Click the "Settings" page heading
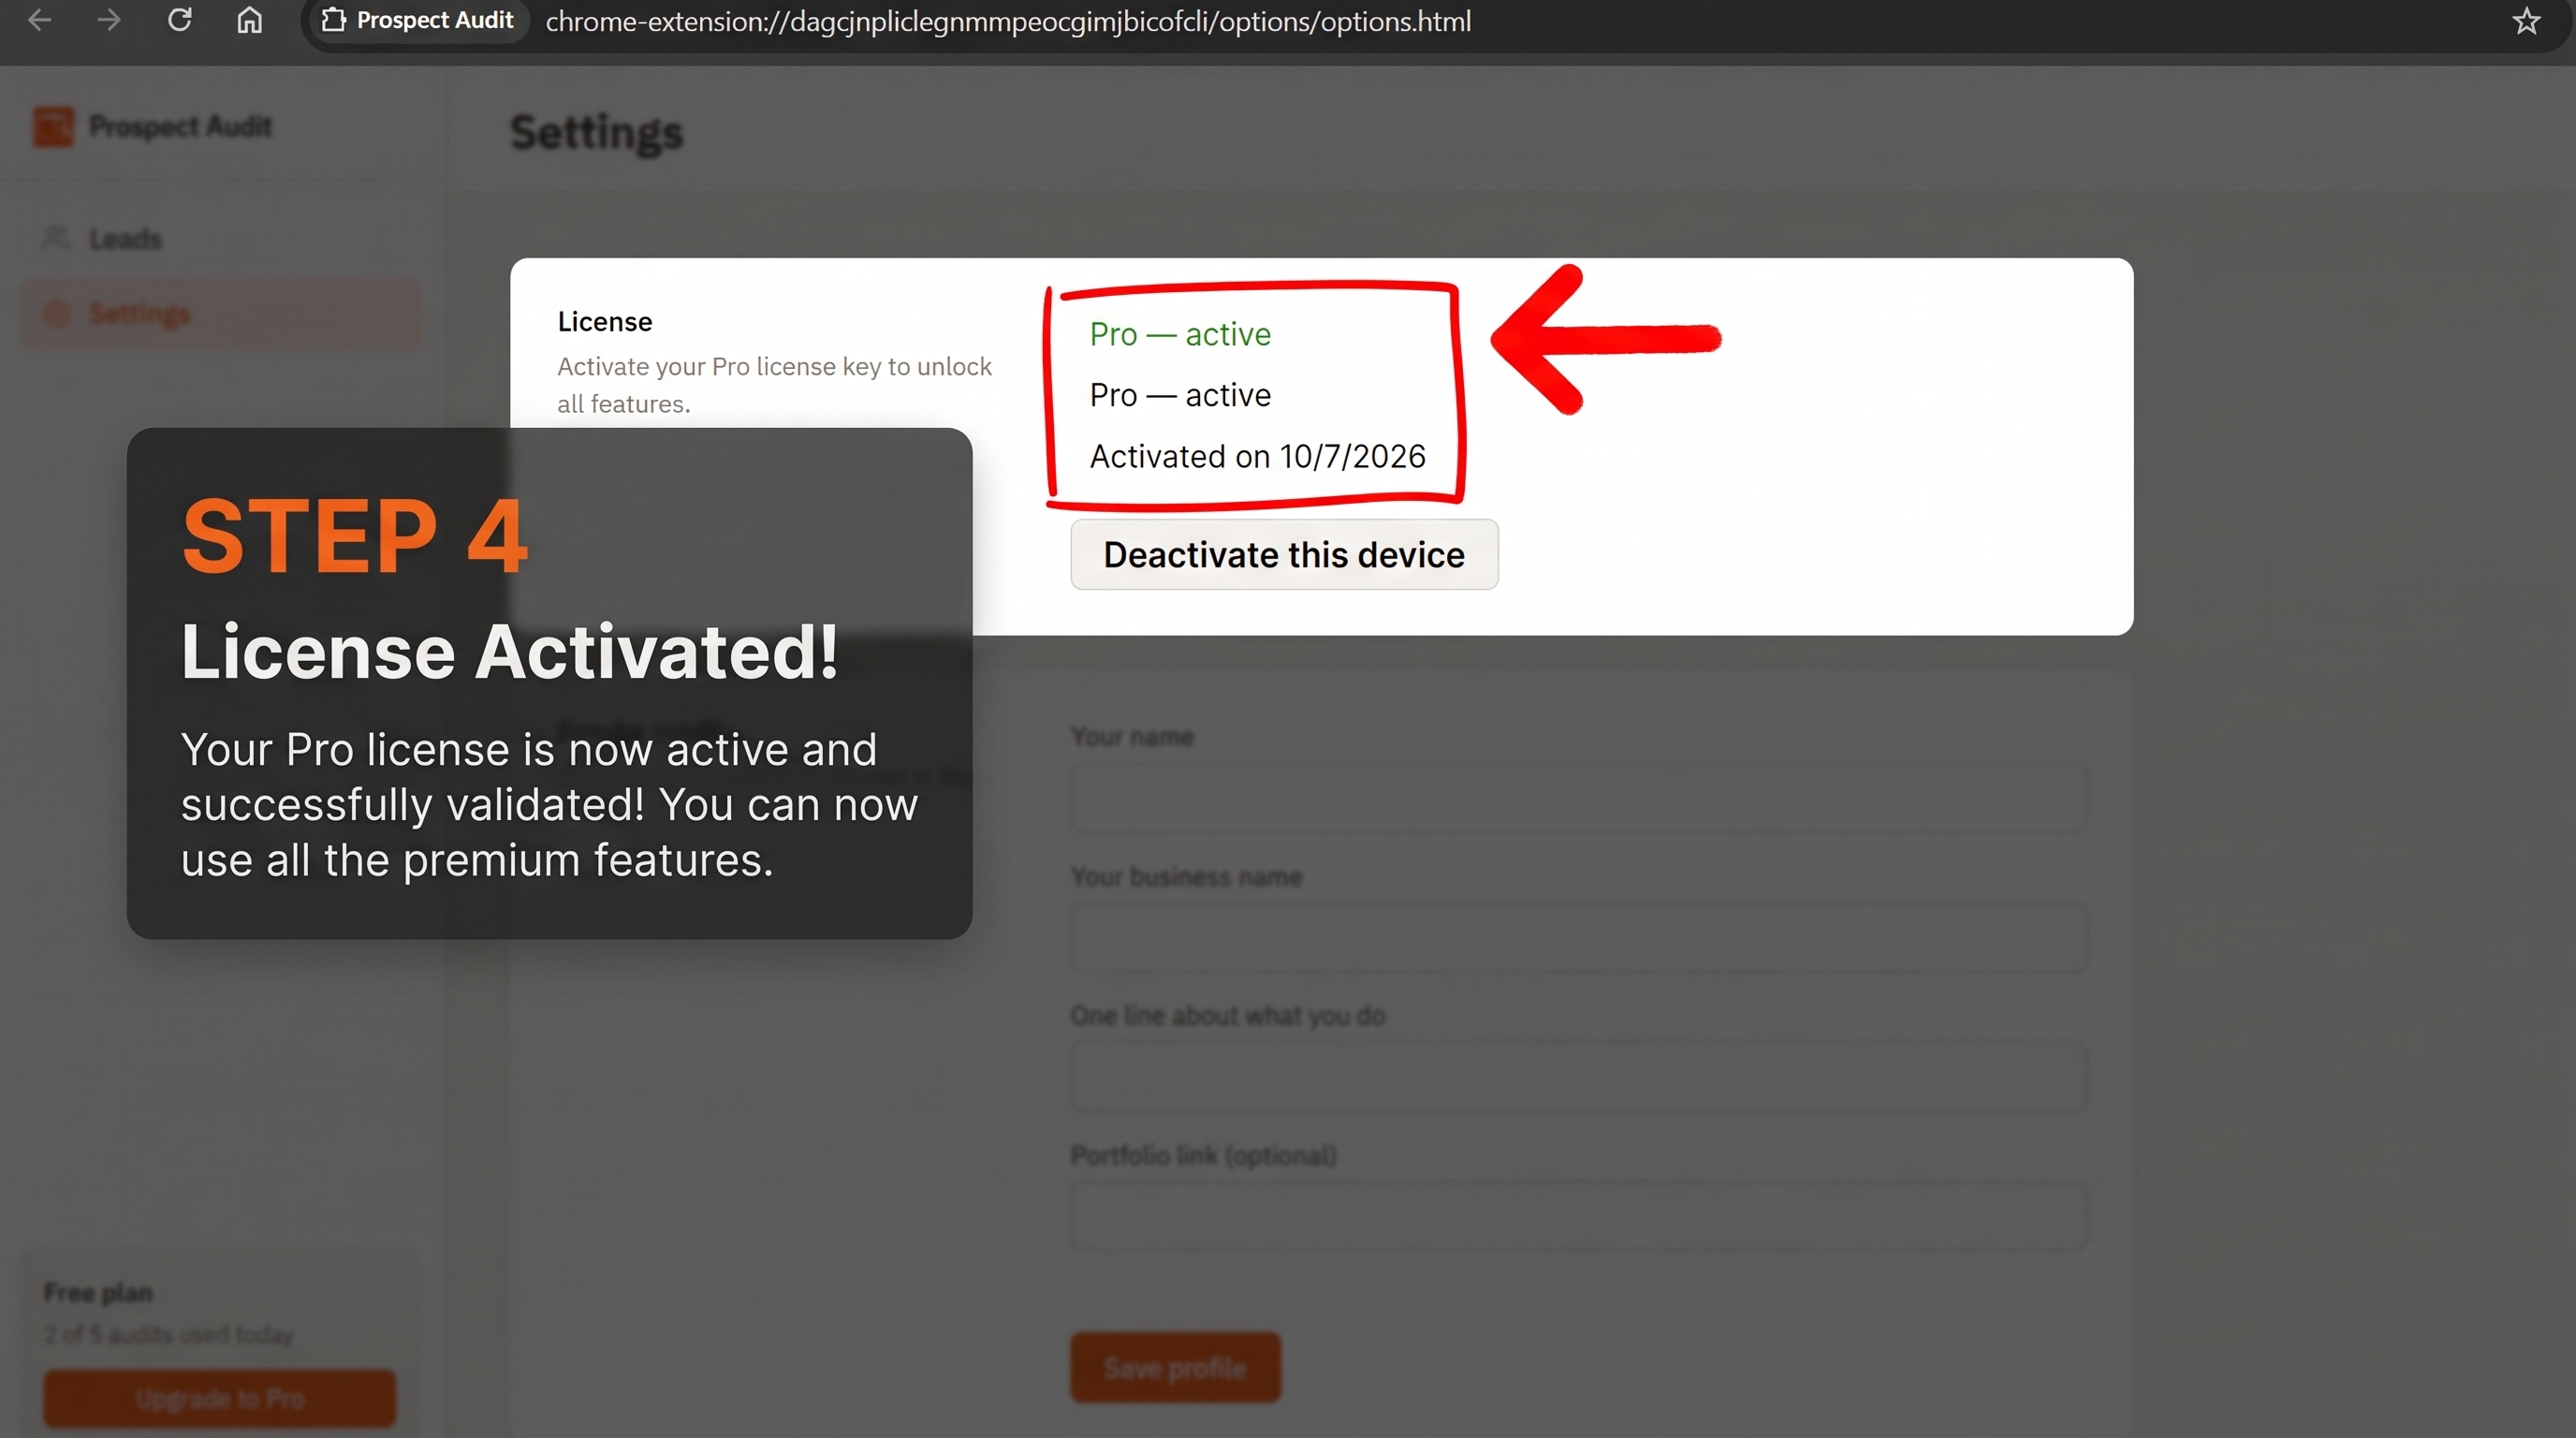Screen dimensions: 2576x1438 597,132
